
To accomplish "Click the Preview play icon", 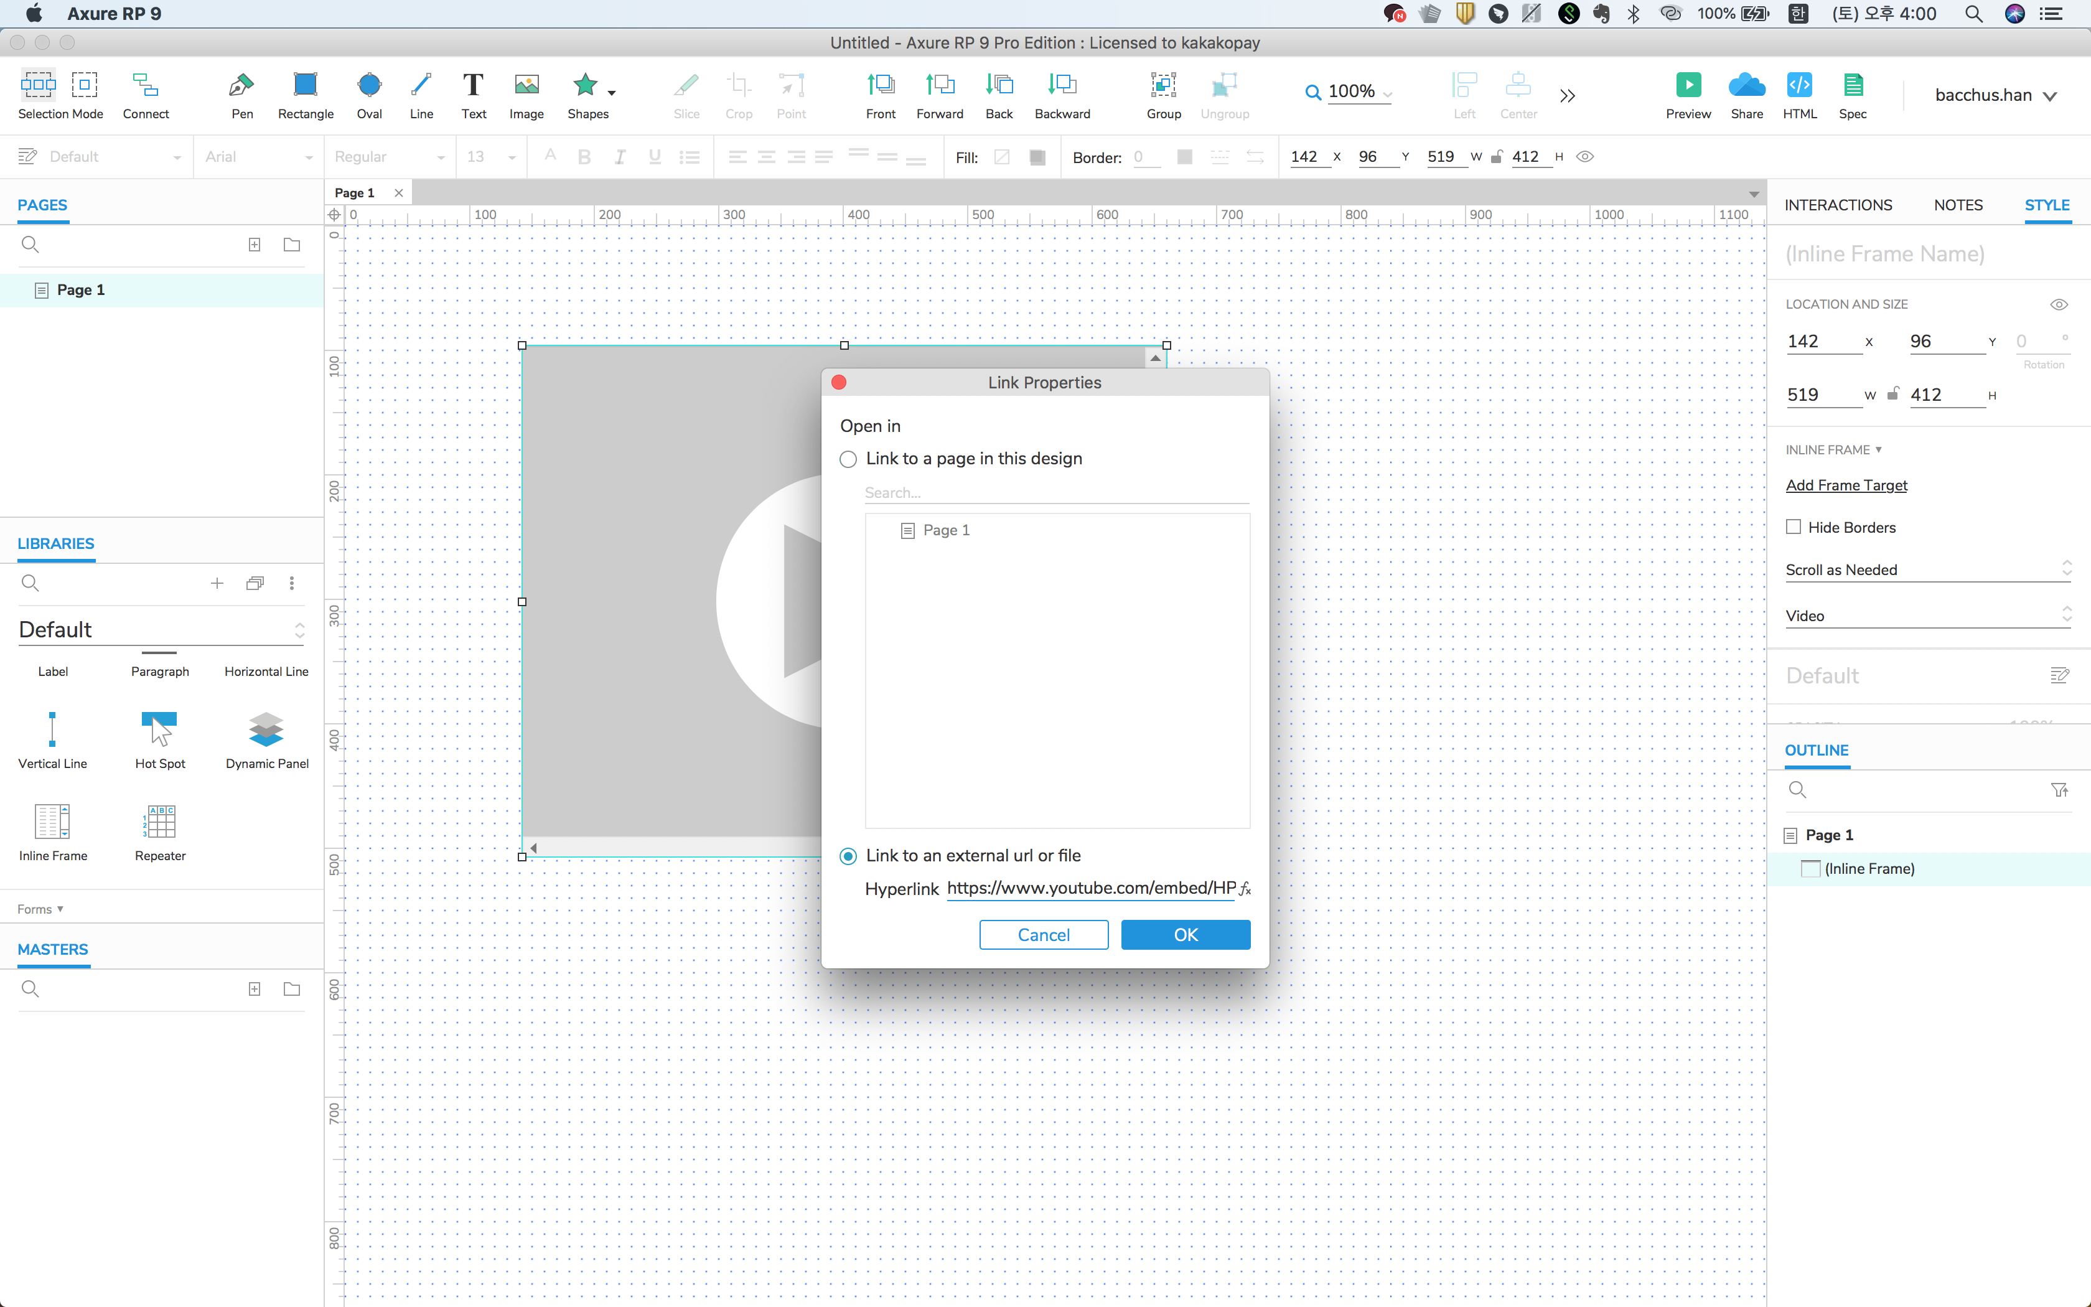I will (1688, 86).
